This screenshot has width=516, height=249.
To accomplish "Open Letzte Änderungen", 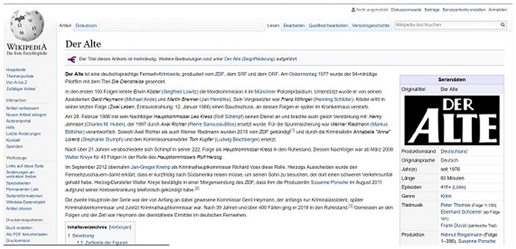I will [x=23, y=134].
